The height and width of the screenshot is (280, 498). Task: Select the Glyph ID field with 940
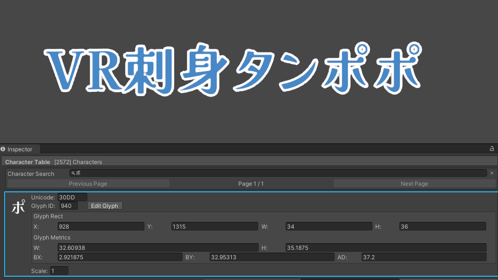coord(68,206)
